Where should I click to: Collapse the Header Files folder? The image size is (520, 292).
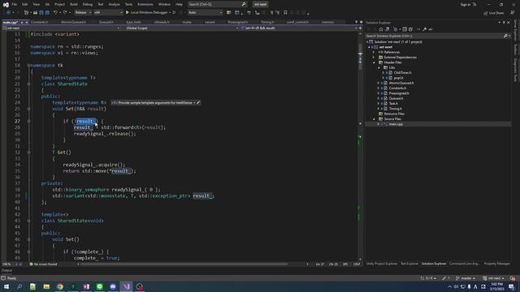point(374,62)
